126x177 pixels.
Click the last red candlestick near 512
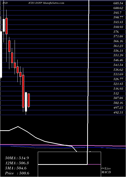29,100
